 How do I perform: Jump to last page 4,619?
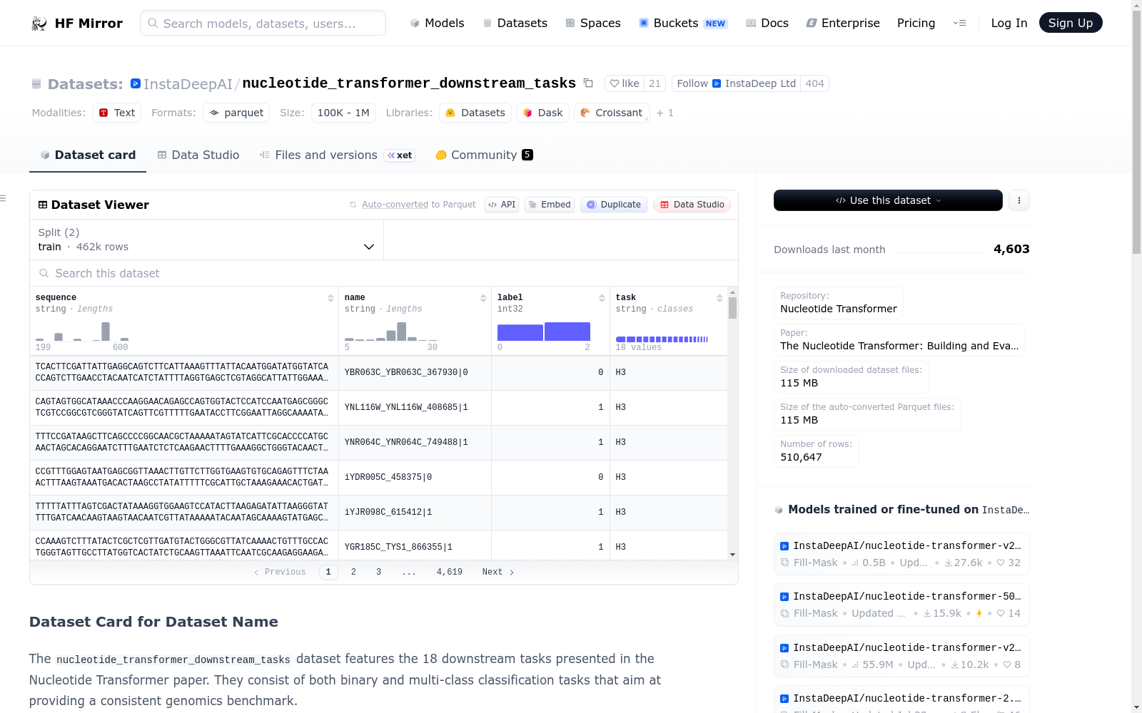[450, 572]
